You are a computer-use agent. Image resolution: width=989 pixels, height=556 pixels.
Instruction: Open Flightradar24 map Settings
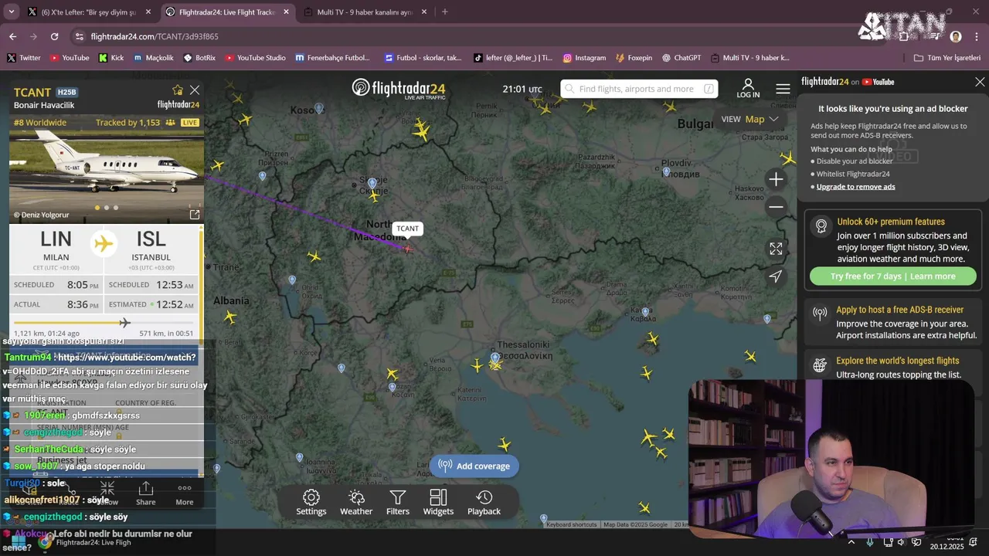tap(311, 502)
